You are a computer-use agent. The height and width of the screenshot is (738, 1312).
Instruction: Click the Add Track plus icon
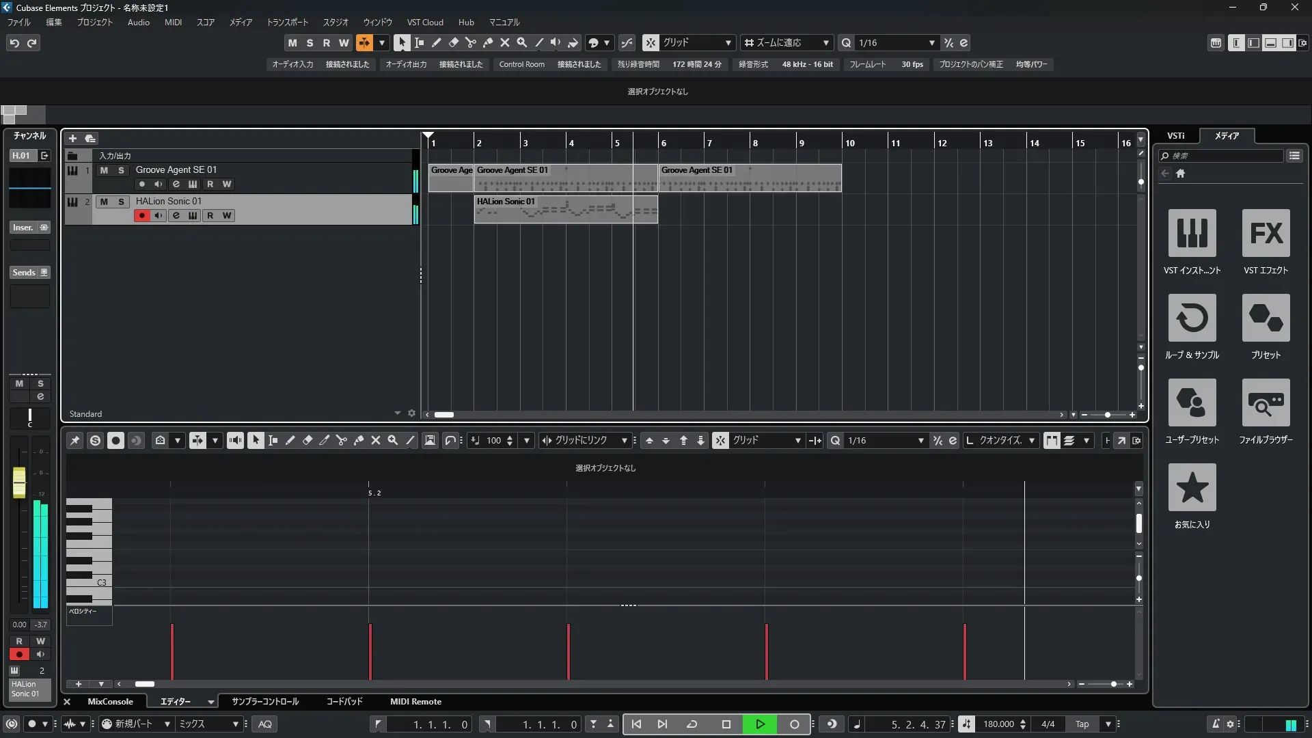72,139
